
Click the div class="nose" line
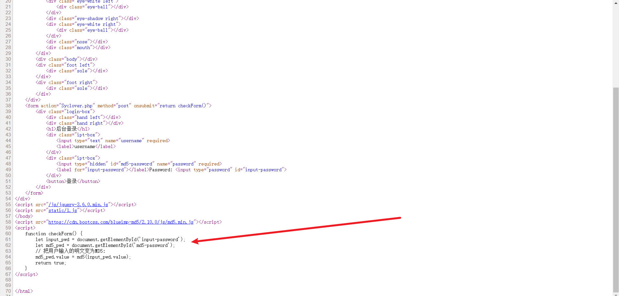77,42
